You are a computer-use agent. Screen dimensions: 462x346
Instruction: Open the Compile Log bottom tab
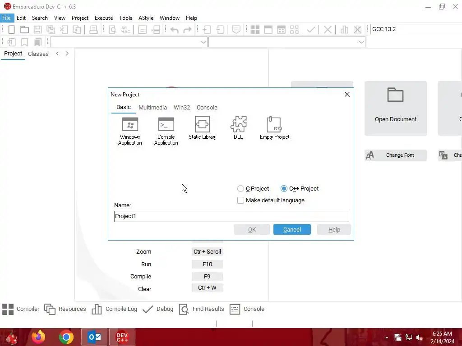click(x=115, y=309)
